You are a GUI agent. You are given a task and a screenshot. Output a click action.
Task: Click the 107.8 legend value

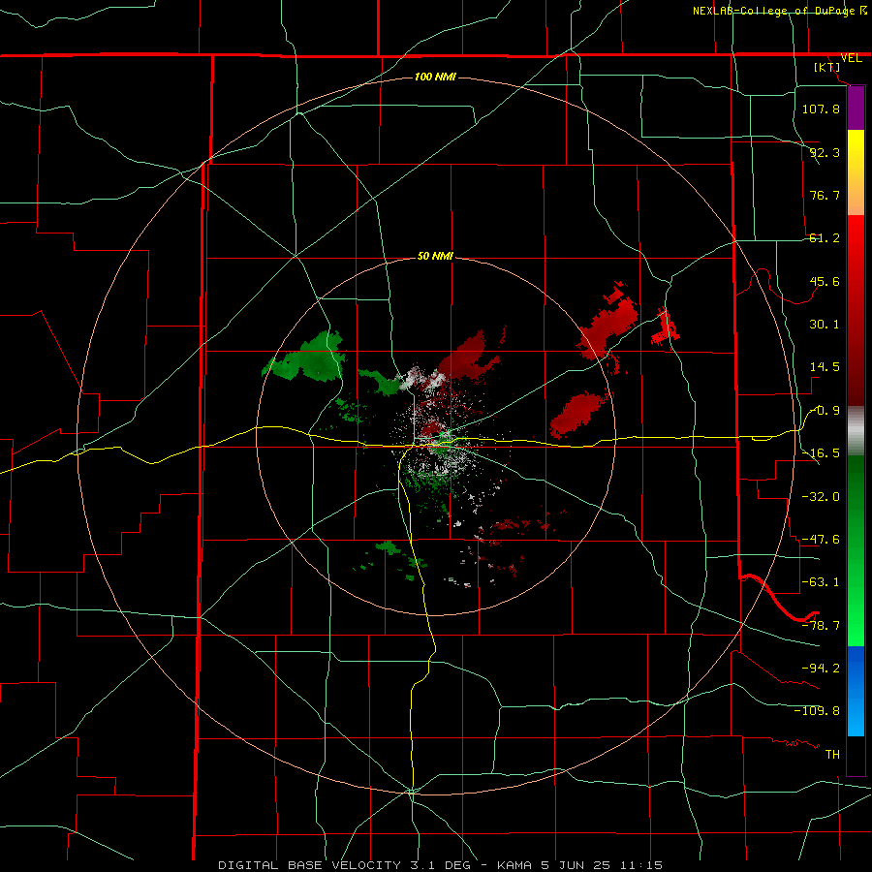(821, 109)
